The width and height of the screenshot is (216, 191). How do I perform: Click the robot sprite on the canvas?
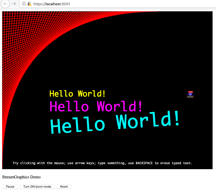click(190, 94)
